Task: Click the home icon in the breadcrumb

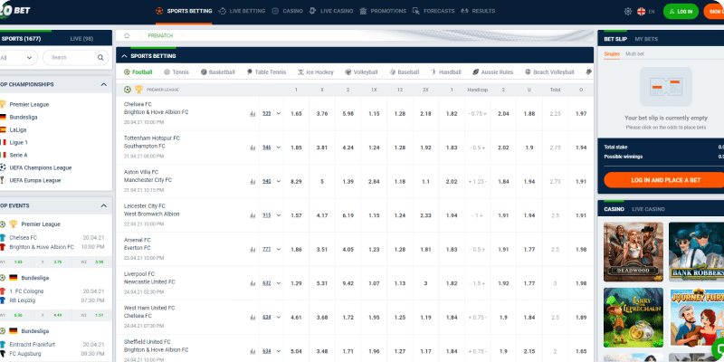Action: point(128,35)
